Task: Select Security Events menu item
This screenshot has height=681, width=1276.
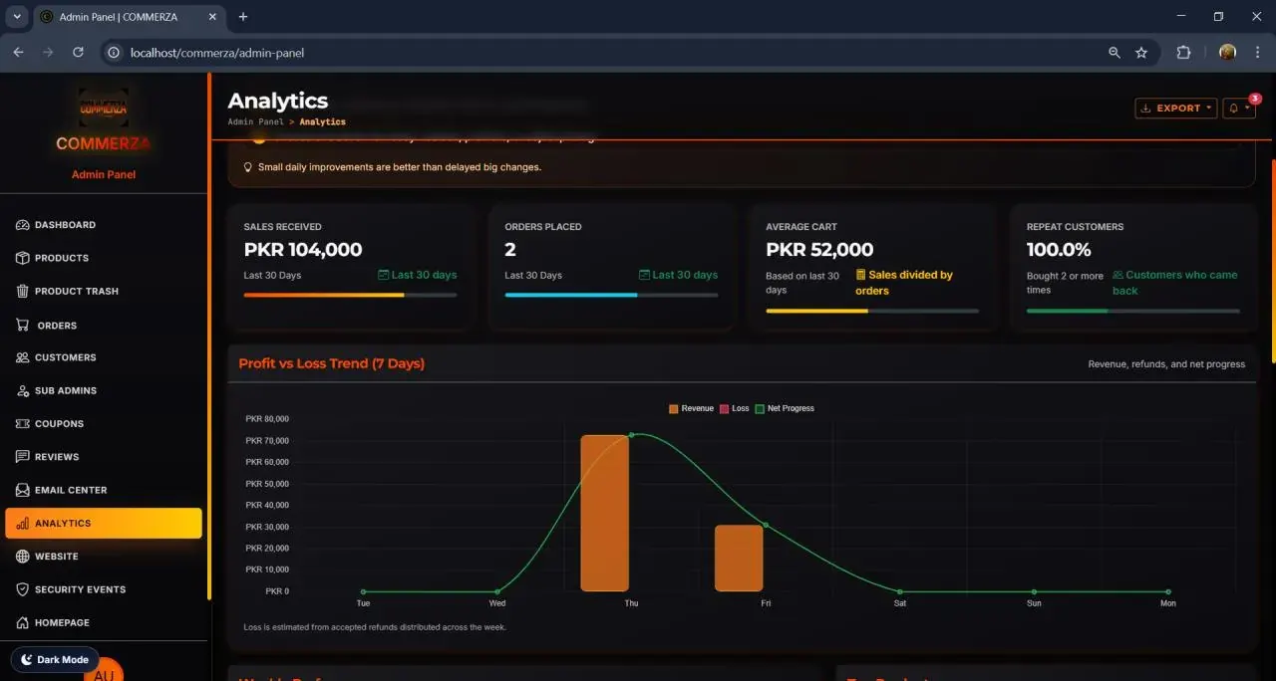Action: point(104,589)
